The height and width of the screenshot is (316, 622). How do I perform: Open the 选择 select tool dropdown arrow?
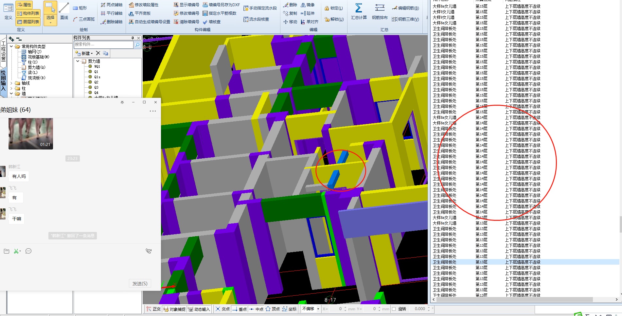(50, 23)
